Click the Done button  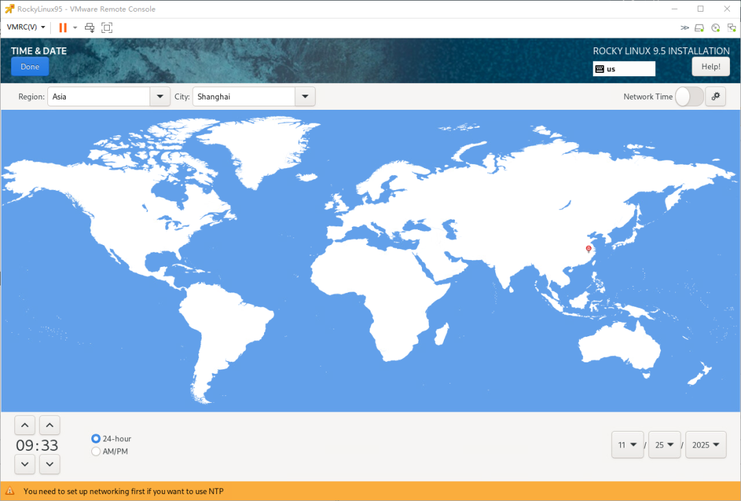(30, 67)
